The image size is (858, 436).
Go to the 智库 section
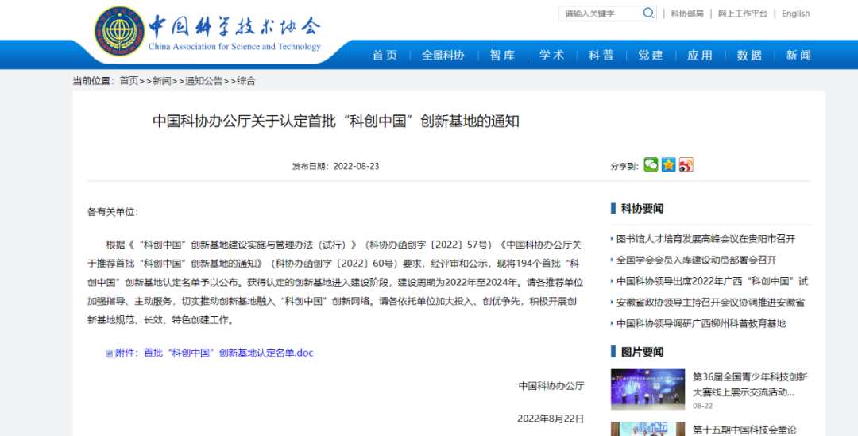[502, 55]
